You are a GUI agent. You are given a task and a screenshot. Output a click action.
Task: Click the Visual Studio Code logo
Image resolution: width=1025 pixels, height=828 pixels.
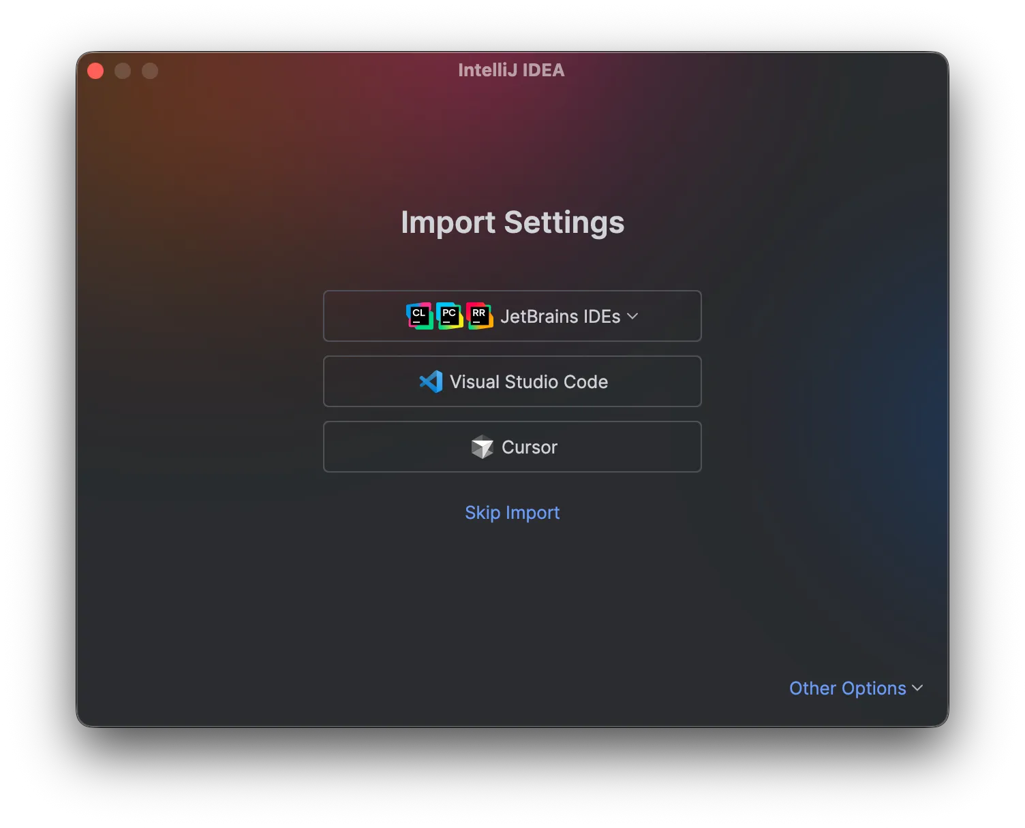[x=430, y=381]
